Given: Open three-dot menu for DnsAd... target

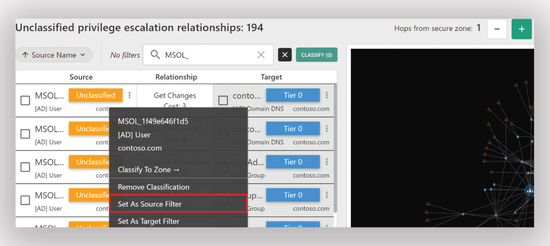Looking at the screenshot, I should pos(327,162).
